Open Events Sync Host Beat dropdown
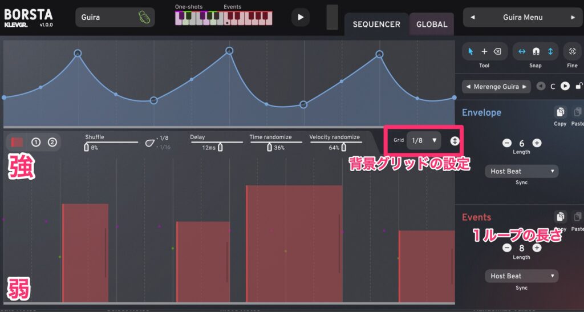 521,276
